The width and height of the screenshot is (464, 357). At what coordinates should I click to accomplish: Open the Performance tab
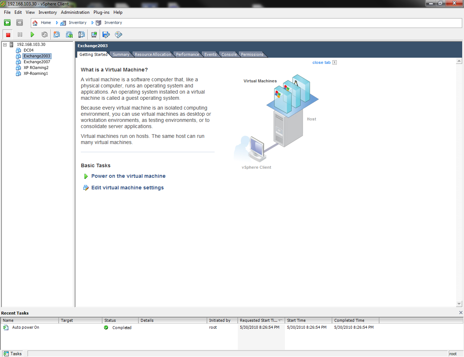click(x=187, y=54)
